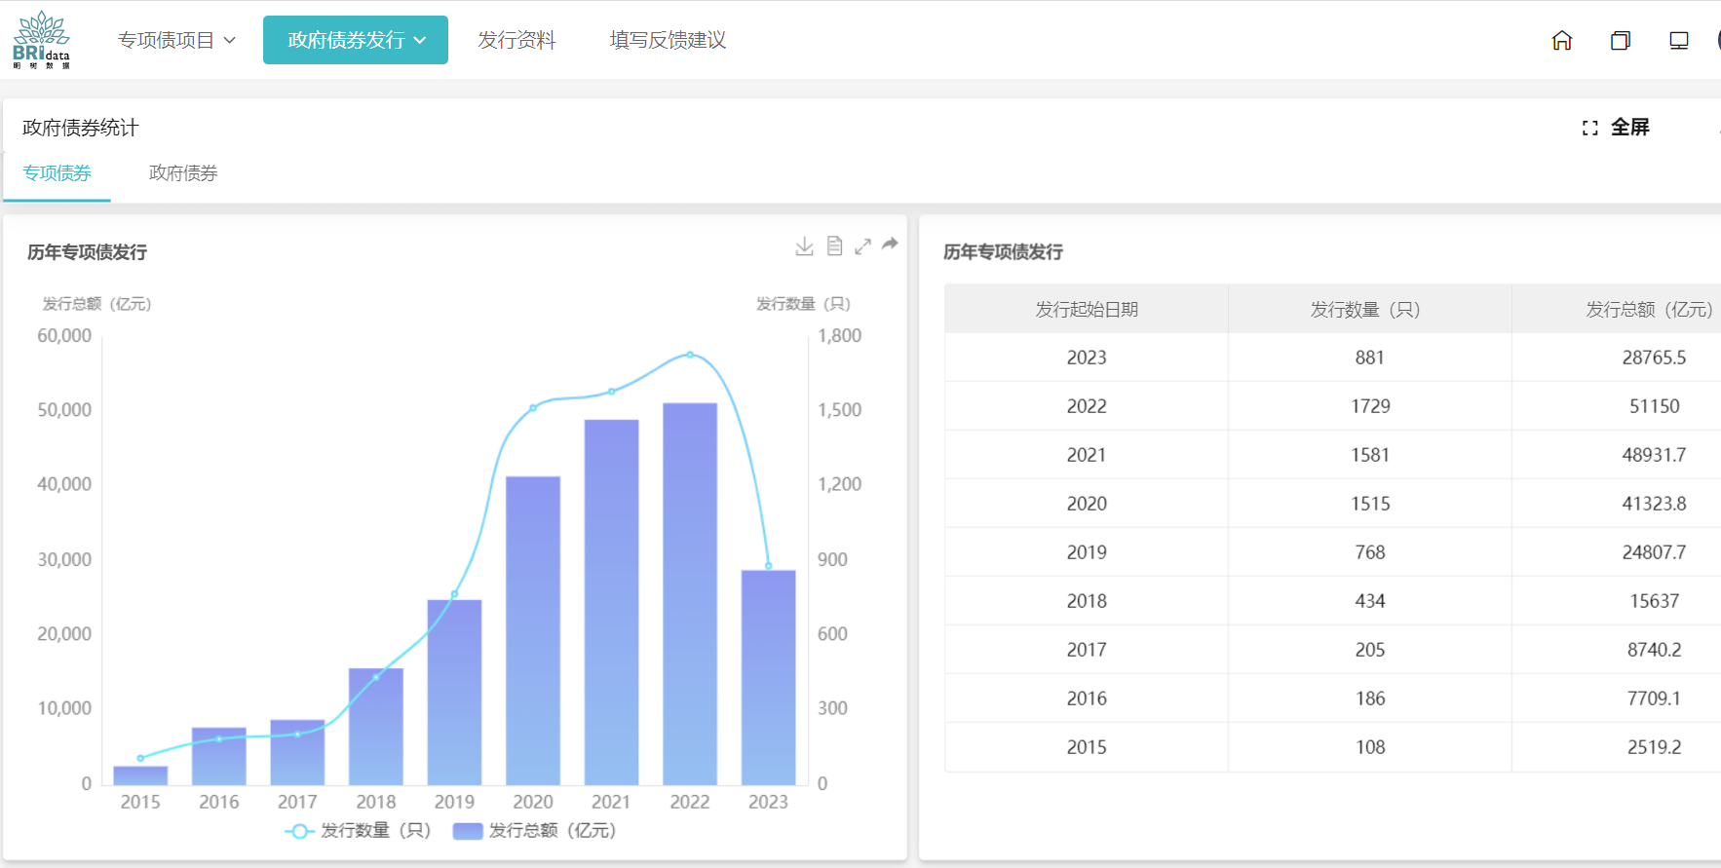Open the 填写反馈建议 menu item
Screen dimensions: 1721x868
(668, 40)
